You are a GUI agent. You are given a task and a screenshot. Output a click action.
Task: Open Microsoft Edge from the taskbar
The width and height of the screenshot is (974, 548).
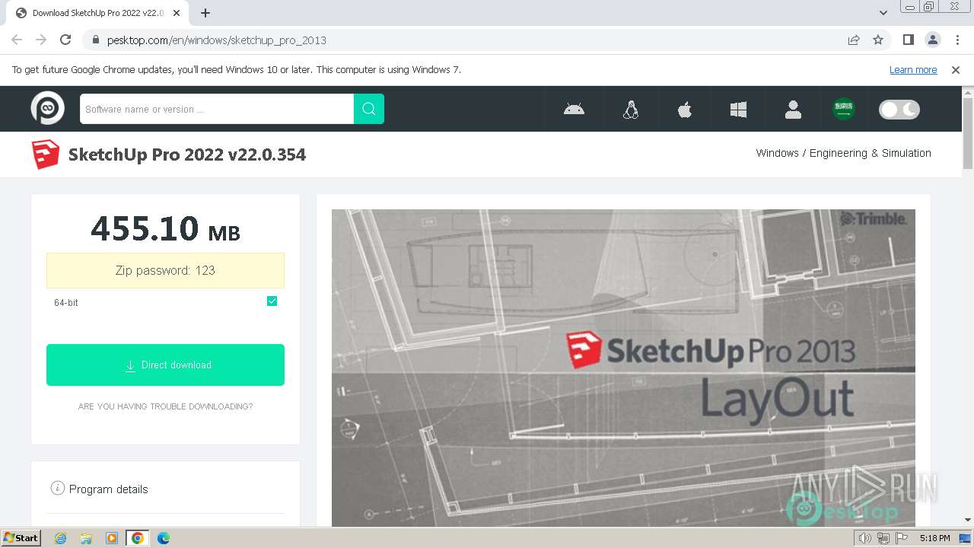(164, 538)
